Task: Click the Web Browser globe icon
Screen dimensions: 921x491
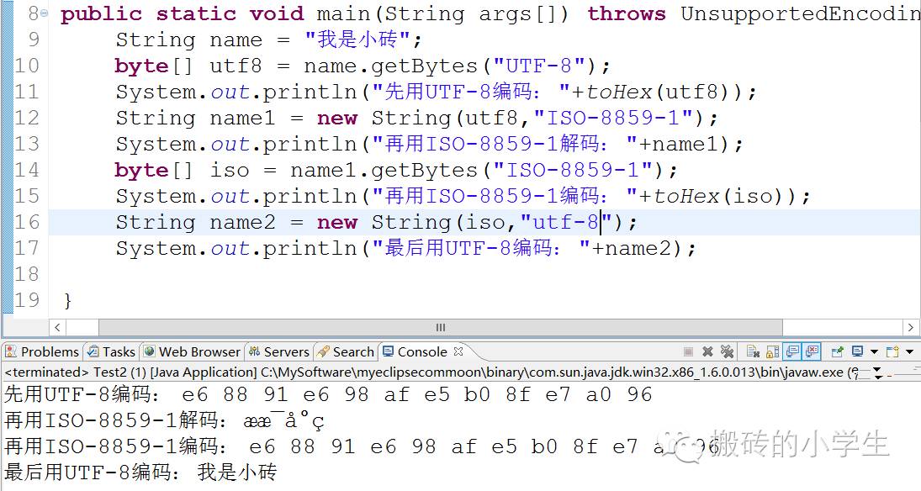Action: coord(150,351)
